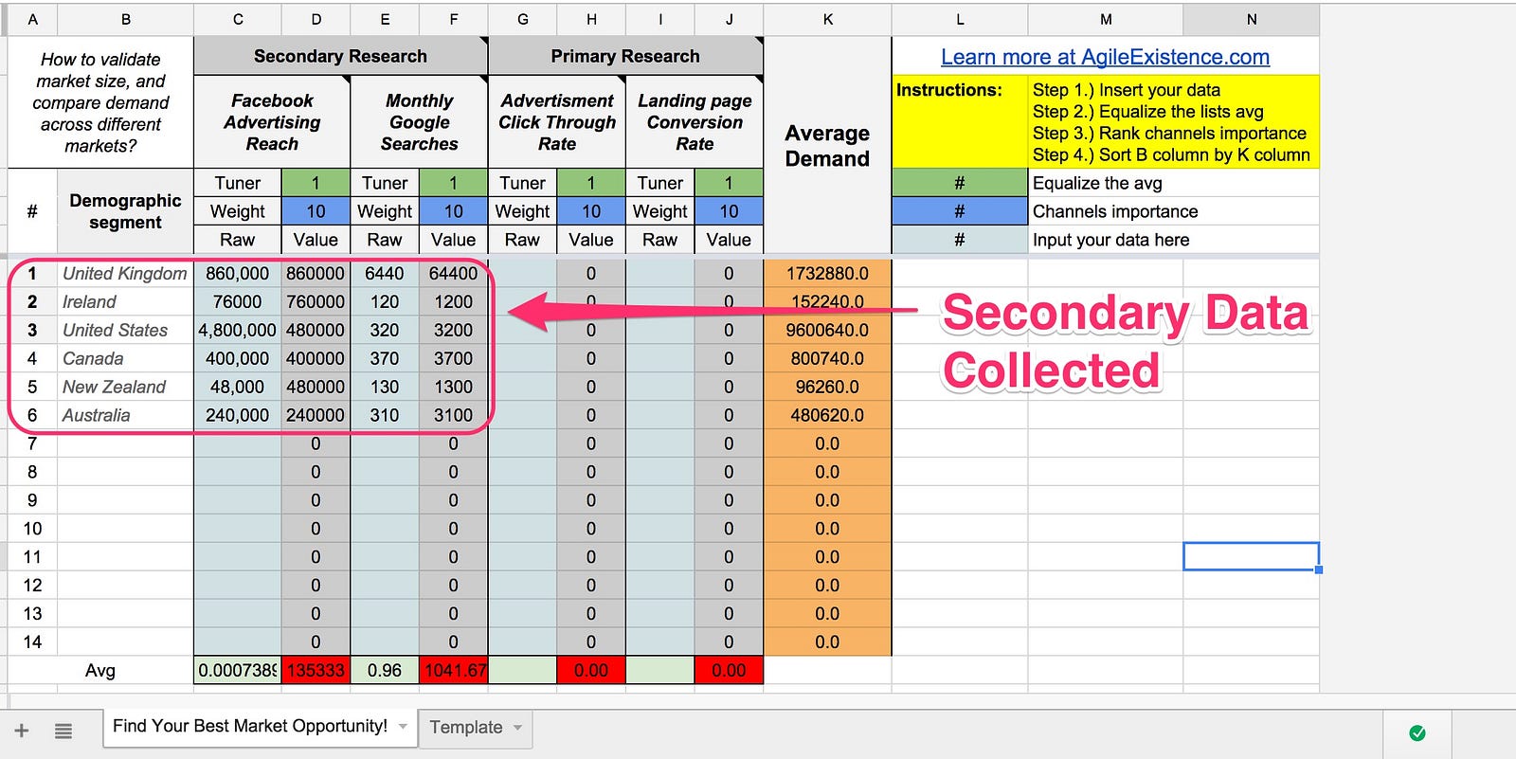Select the Australia cell

coord(125,416)
